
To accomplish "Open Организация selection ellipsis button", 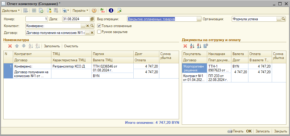I will [279, 19].
